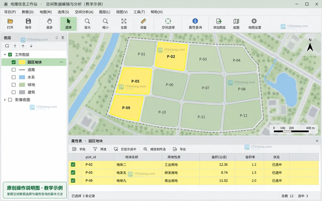Open a project with the 打开 tool
This screenshot has width=322, height=201.
10,24
